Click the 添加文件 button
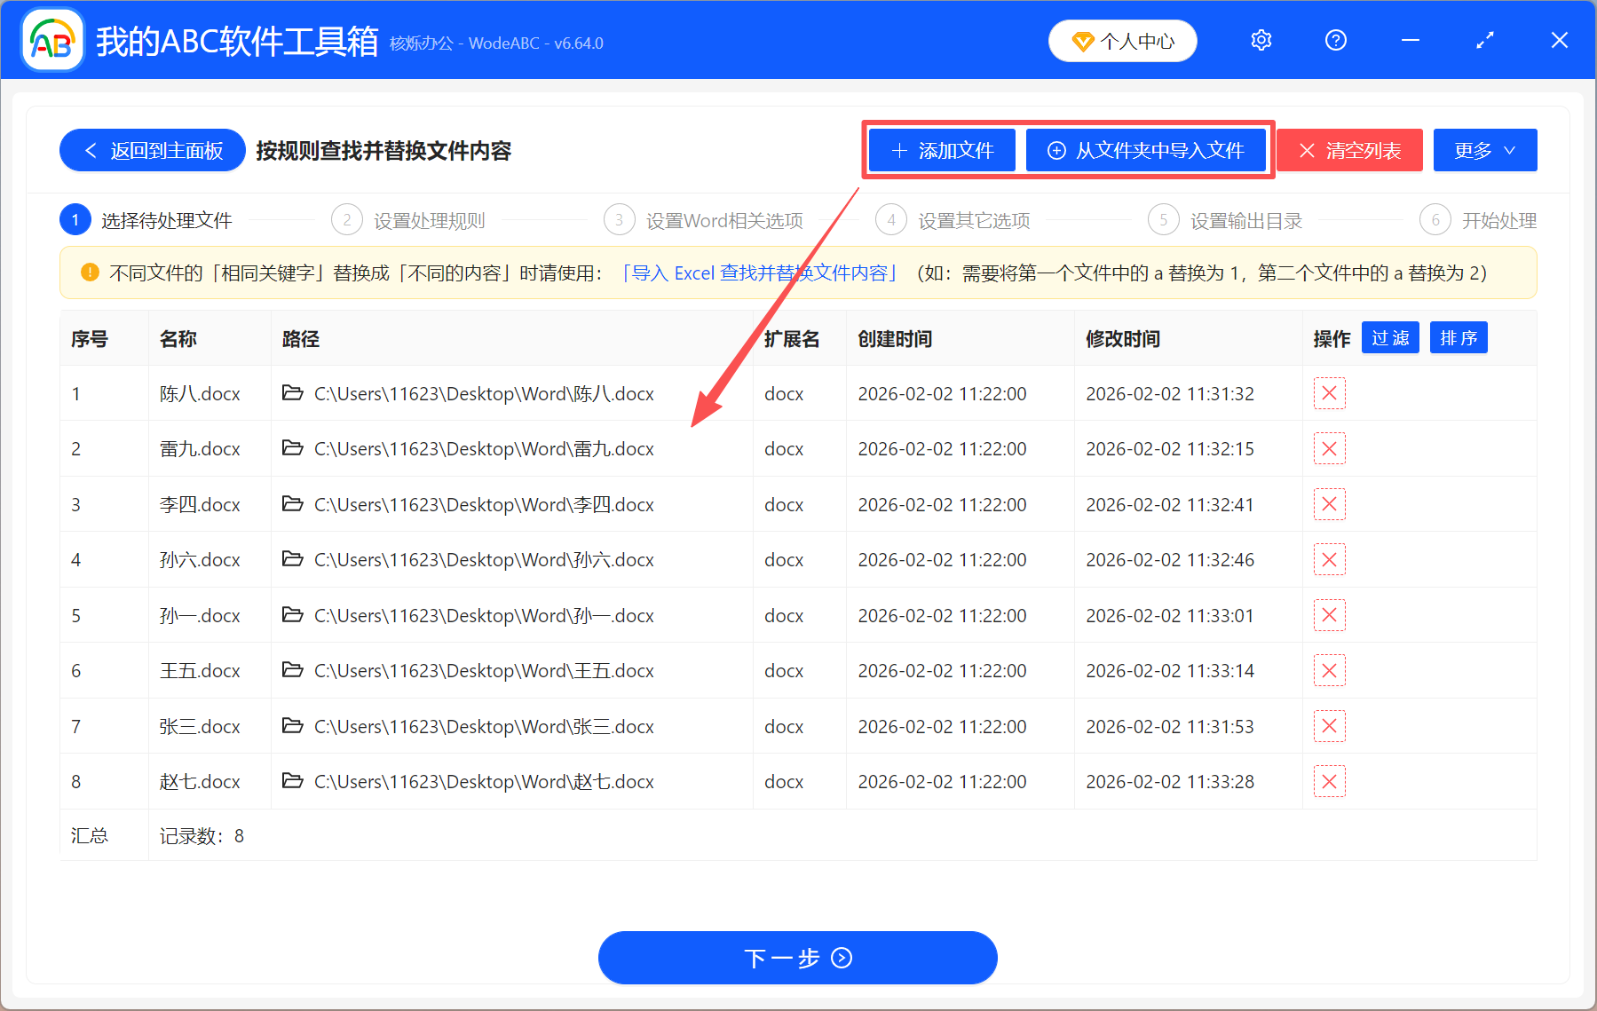This screenshot has width=1597, height=1011. pos(941,150)
